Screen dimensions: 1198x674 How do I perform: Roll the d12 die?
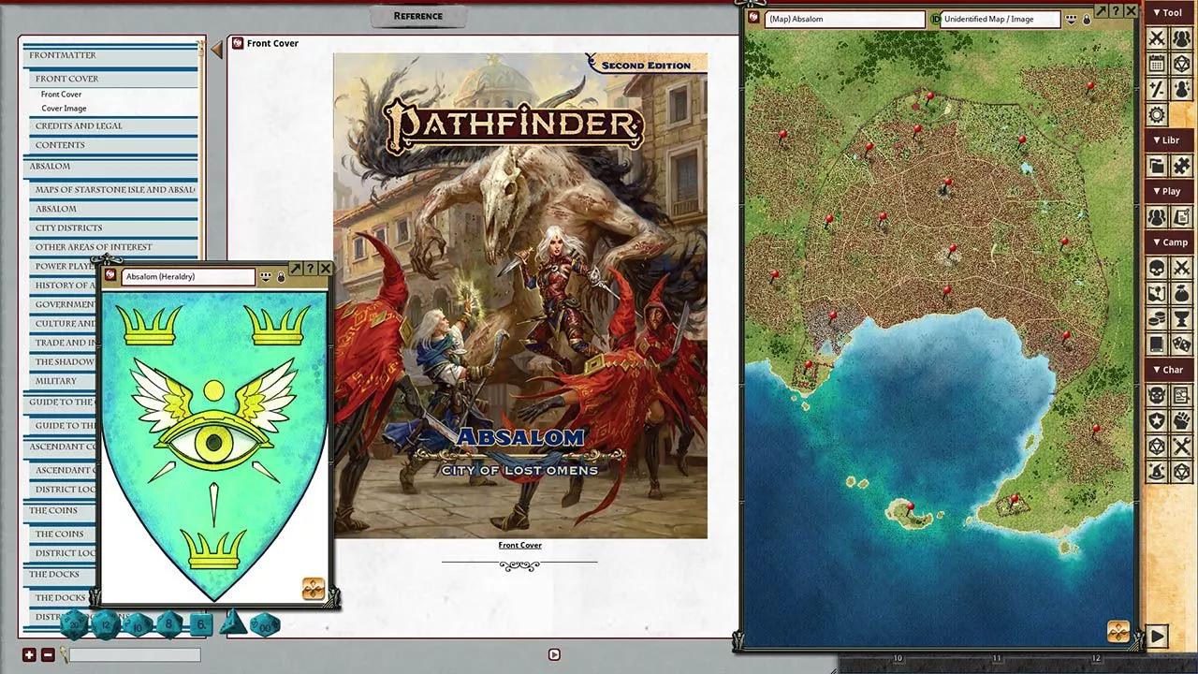click(x=106, y=623)
